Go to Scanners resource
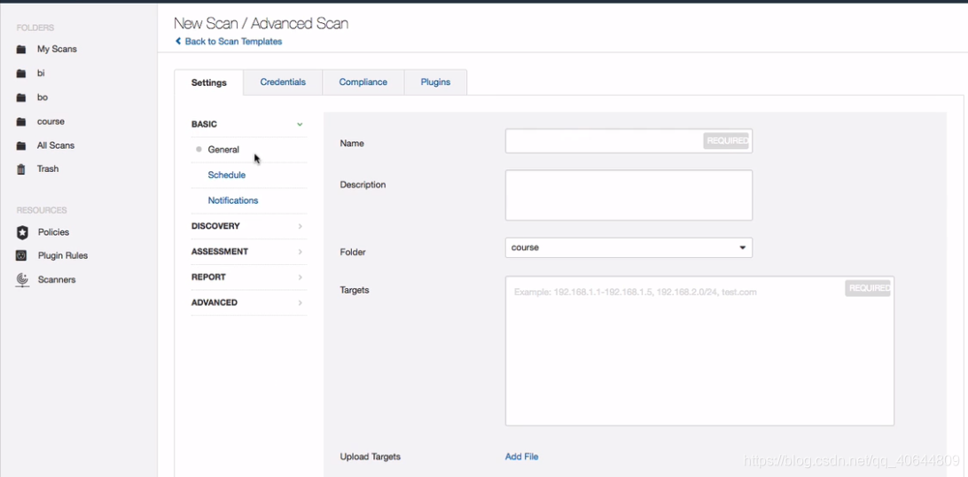The image size is (968, 477). click(57, 279)
